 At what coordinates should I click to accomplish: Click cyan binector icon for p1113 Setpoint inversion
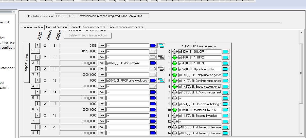click(225, 116)
